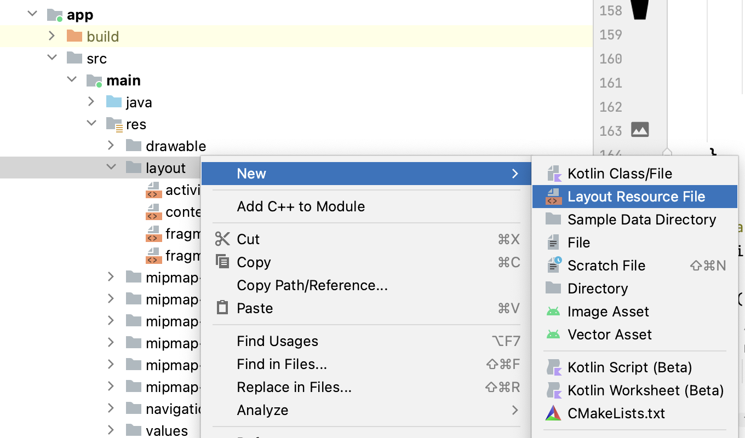Open the New submenu entry
Screen dimensions: 745x438
coord(251,173)
